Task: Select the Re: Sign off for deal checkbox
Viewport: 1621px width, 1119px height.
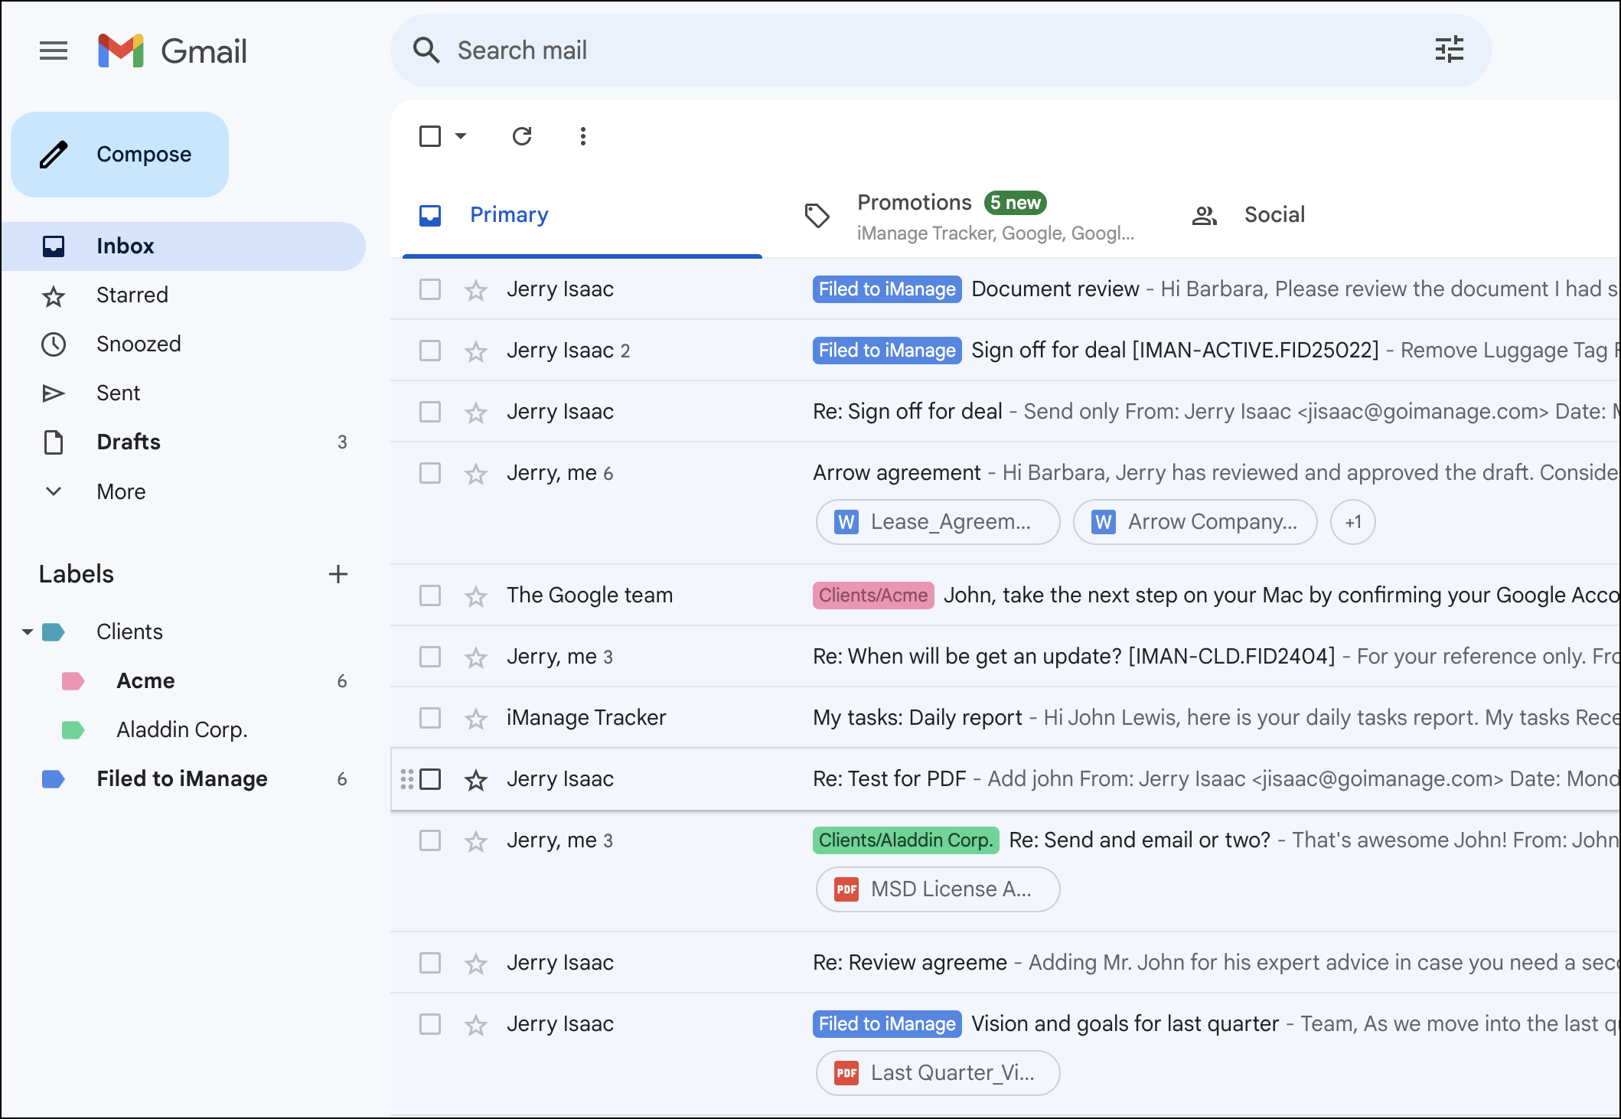Action: [430, 412]
